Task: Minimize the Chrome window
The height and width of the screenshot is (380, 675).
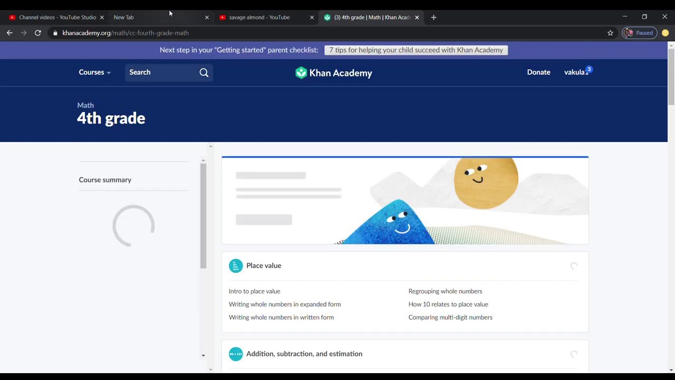Action: pos(624,17)
